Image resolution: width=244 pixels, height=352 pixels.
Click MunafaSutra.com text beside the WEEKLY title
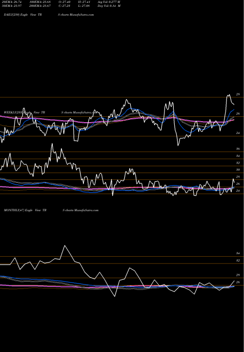(85, 112)
